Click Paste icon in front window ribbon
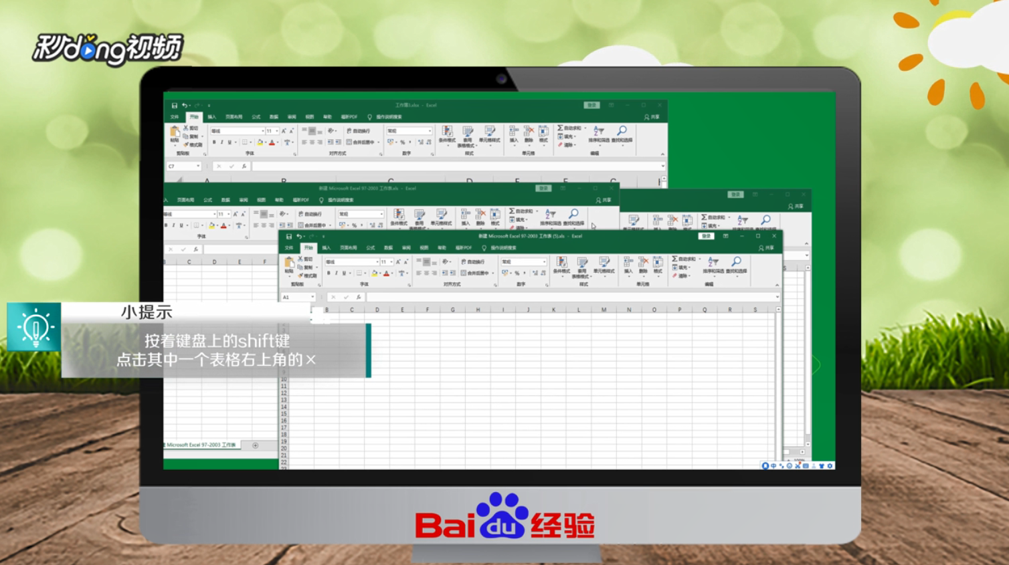The width and height of the screenshot is (1009, 565). click(x=289, y=263)
